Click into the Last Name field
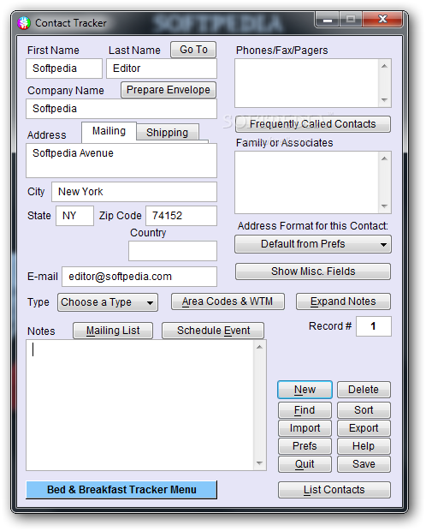Viewport: 426px width, 531px height. point(162,69)
